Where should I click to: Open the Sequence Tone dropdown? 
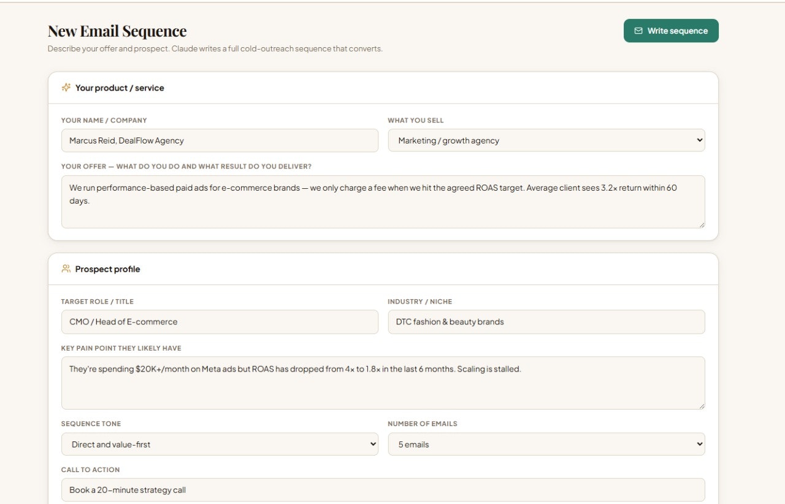pos(220,445)
